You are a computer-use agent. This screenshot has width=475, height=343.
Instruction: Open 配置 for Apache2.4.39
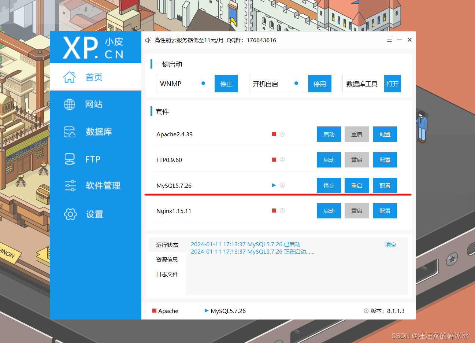point(385,134)
